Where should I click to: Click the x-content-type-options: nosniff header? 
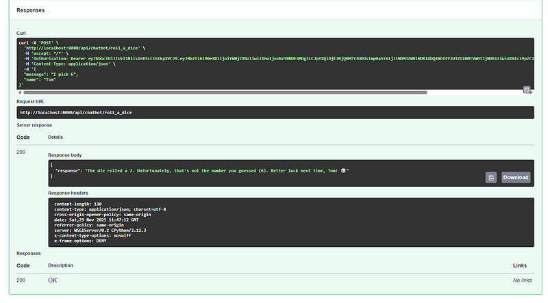click(x=92, y=235)
